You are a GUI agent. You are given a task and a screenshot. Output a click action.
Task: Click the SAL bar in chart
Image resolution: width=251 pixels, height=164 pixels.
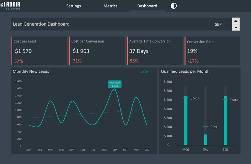coord(206,139)
